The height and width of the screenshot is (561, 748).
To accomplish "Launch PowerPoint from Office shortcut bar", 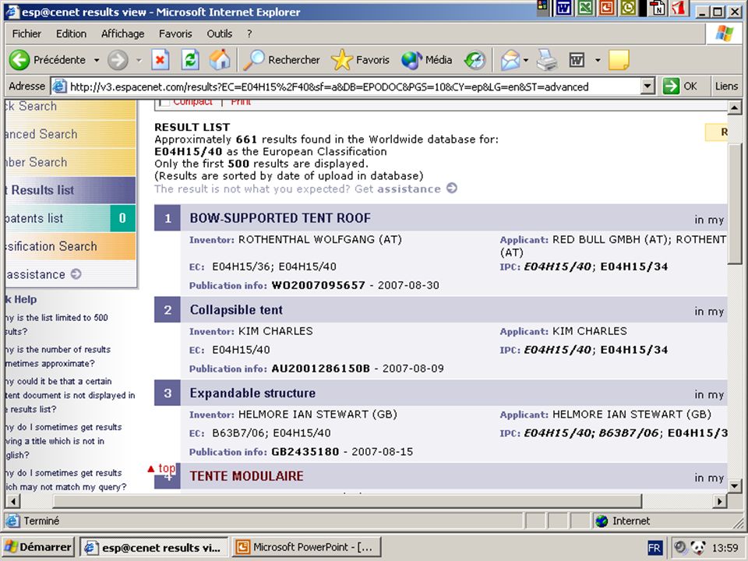I will pyautogui.click(x=607, y=8).
